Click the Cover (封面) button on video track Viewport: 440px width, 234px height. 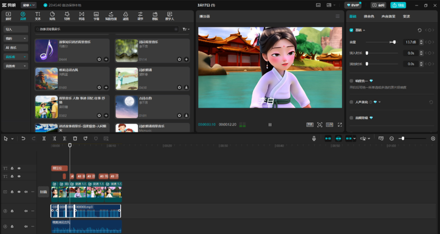click(x=43, y=192)
